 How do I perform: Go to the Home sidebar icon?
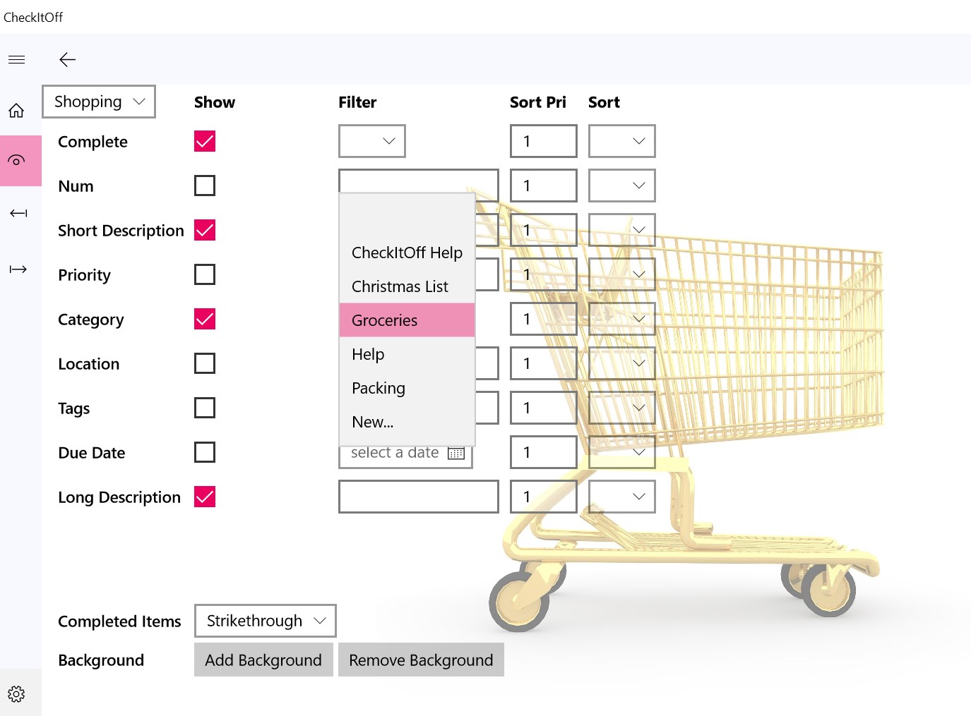[17, 111]
